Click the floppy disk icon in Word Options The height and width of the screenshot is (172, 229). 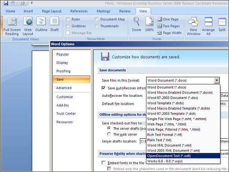click(105, 57)
